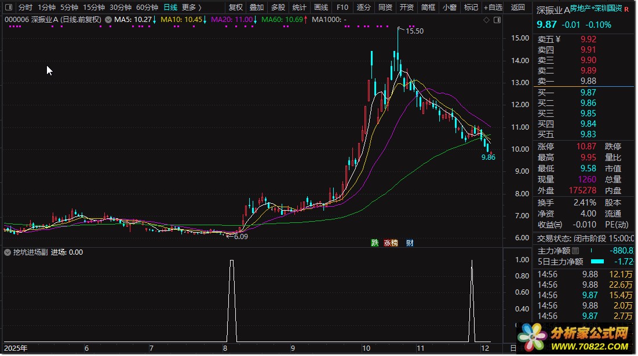
Task: Open dropdown arrow beside 深振业A chart title
Action: 108,20
